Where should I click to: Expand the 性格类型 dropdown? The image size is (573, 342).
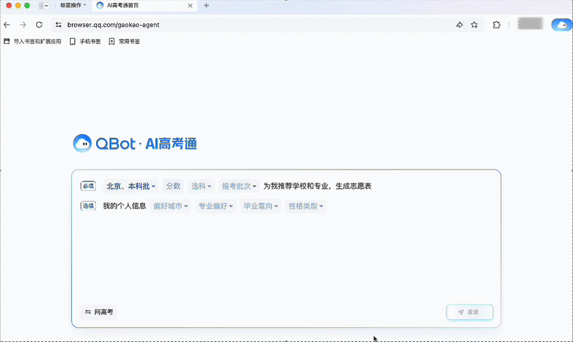[306, 206]
